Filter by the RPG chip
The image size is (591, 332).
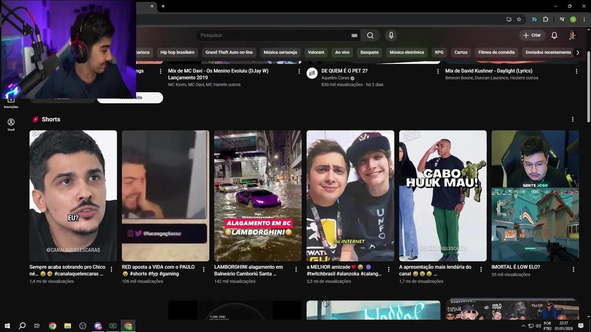tap(439, 52)
